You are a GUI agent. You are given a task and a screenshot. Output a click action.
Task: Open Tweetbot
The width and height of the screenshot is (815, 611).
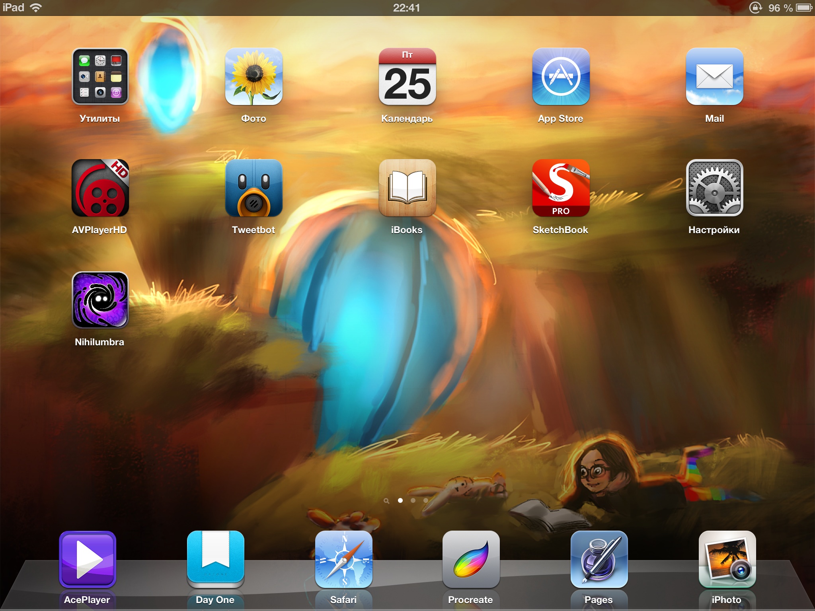point(254,188)
